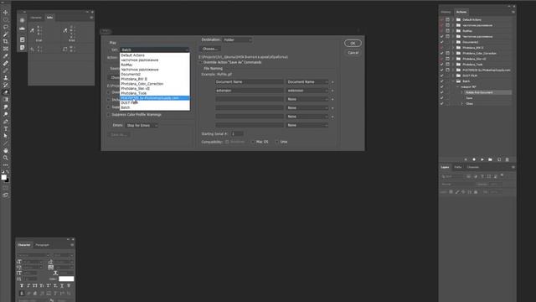Toggle Override Action "Save As" Commands checkbox

click(200, 62)
